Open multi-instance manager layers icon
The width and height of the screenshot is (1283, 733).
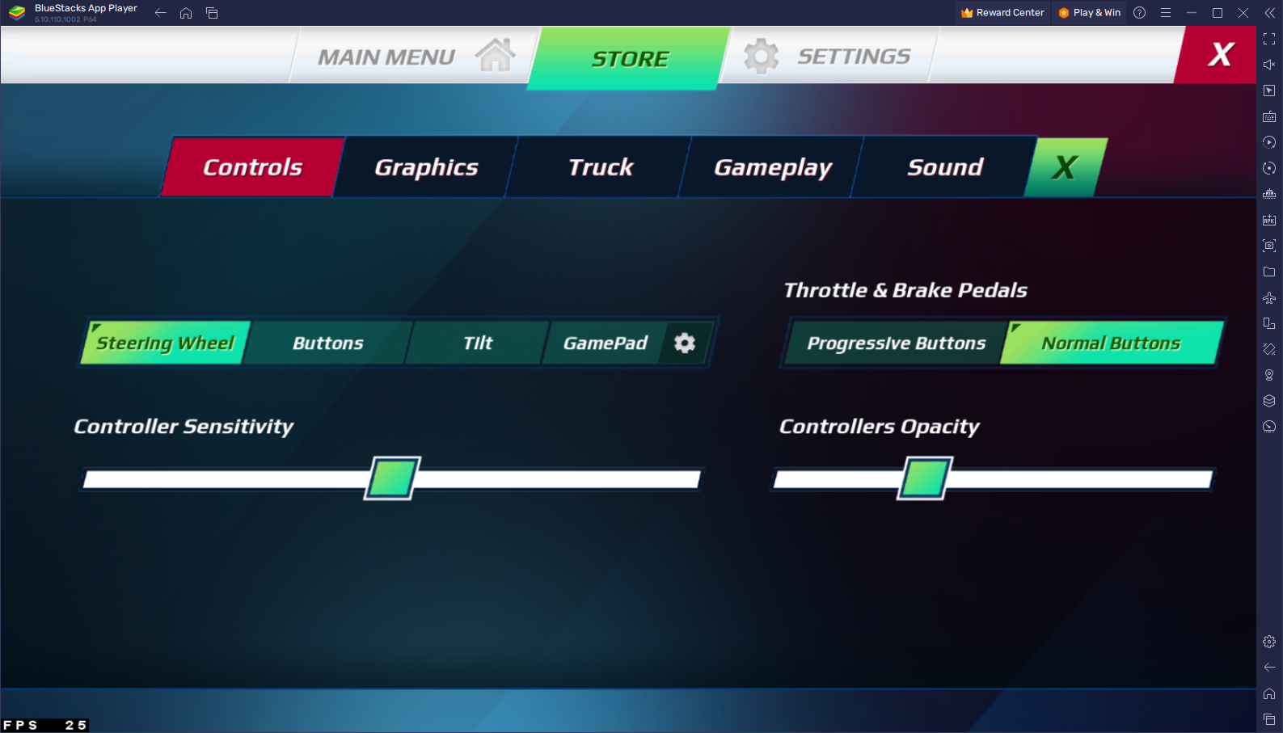(1269, 401)
